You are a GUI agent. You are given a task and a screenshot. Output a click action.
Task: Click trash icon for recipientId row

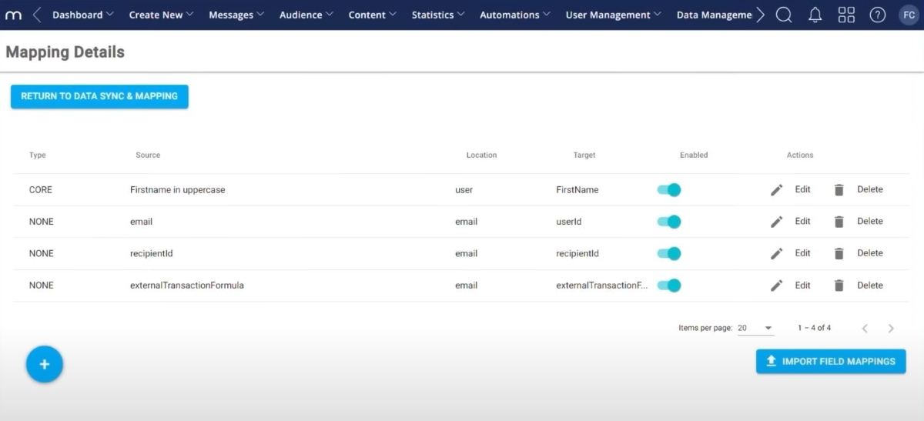click(839, 253)
